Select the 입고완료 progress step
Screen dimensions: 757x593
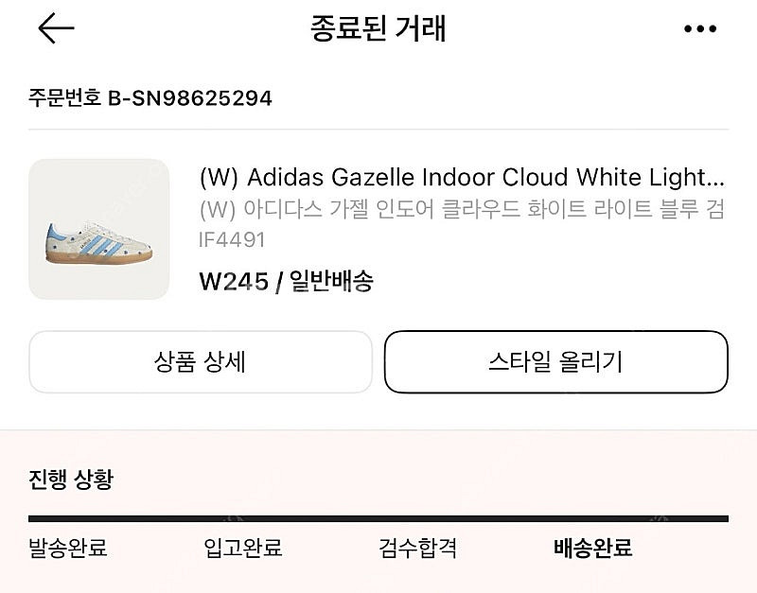243,549
